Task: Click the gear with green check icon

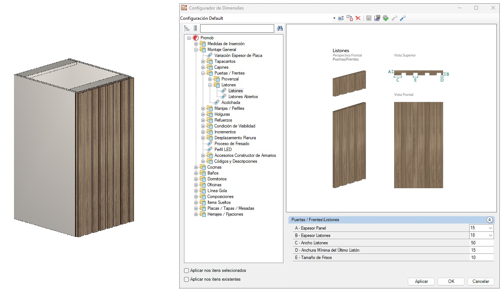Action: (386, 18)
